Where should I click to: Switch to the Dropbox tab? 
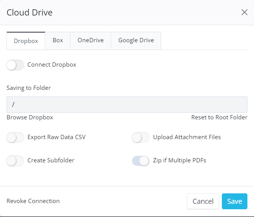coord(26,41)
